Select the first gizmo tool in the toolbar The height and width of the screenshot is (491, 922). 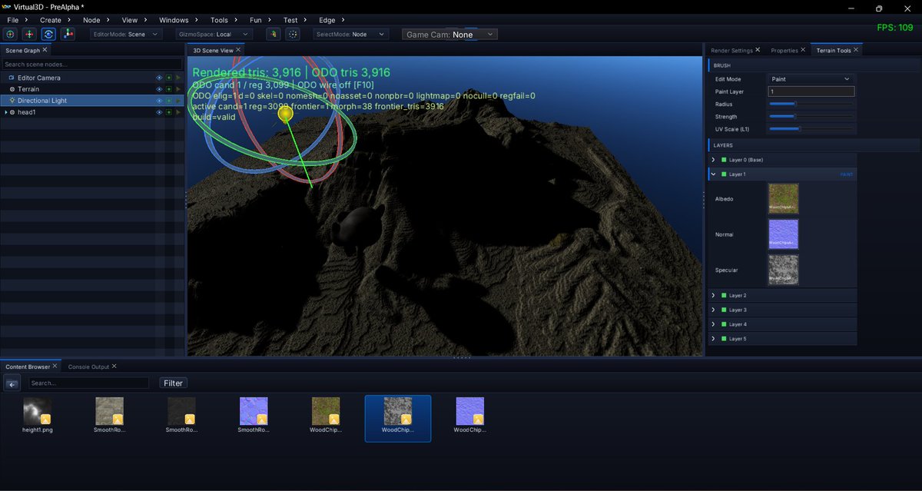click(x=10, y=34)
